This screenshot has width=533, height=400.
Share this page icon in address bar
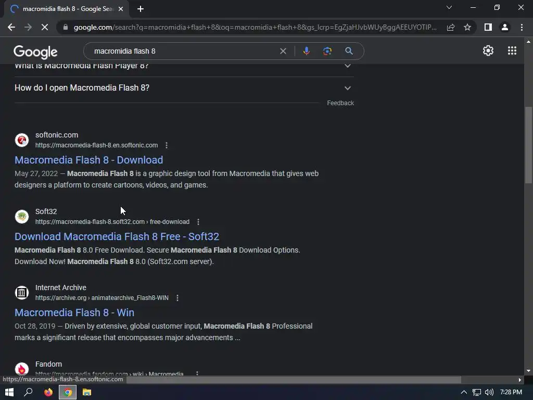[451, 27]
